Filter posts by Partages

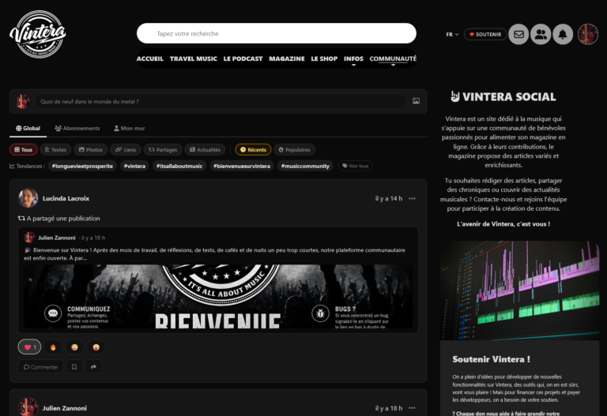click(163, 150)
